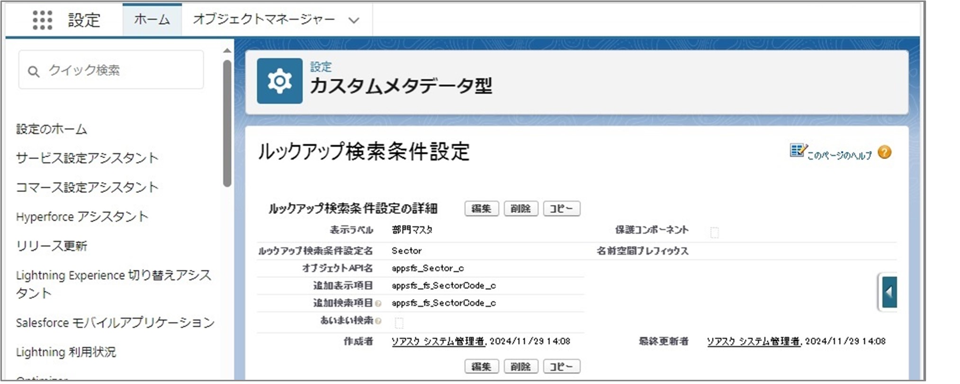Click the 名前空間プレフィックス field label
The image size is (960, 384).
point(643,251)
